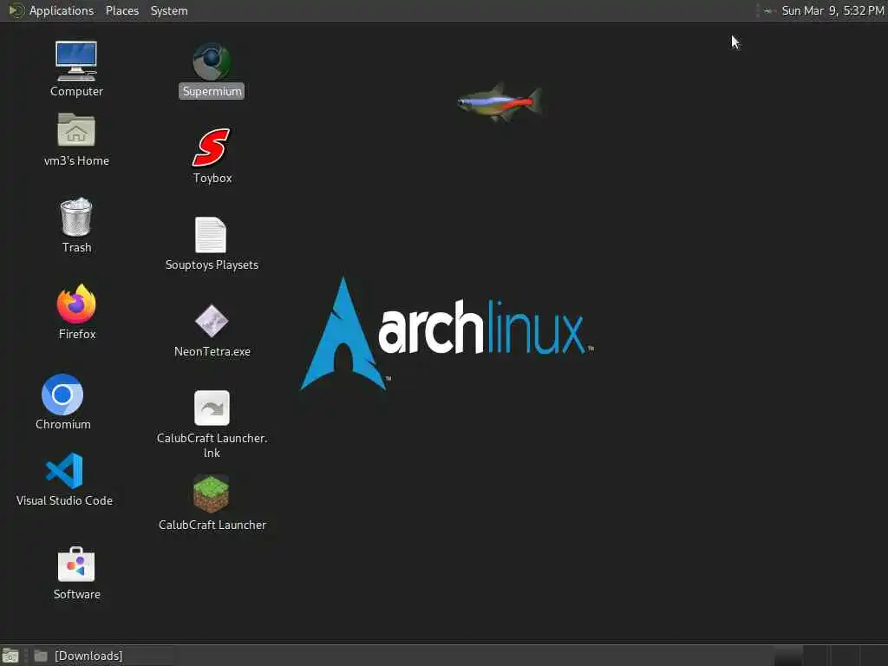This screenshot has height=666, width=888.
Task: Open the Places menu
Action: tap(121, 10)
